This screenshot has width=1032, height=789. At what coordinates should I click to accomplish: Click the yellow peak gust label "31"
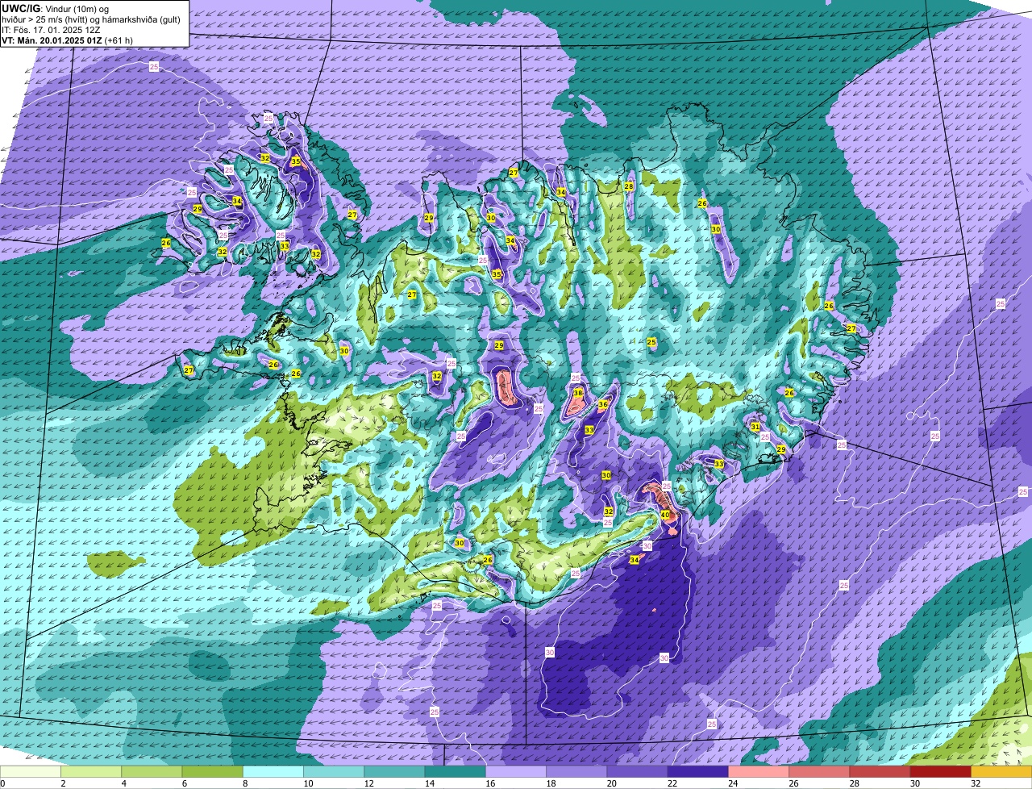(x=755, y=426)
